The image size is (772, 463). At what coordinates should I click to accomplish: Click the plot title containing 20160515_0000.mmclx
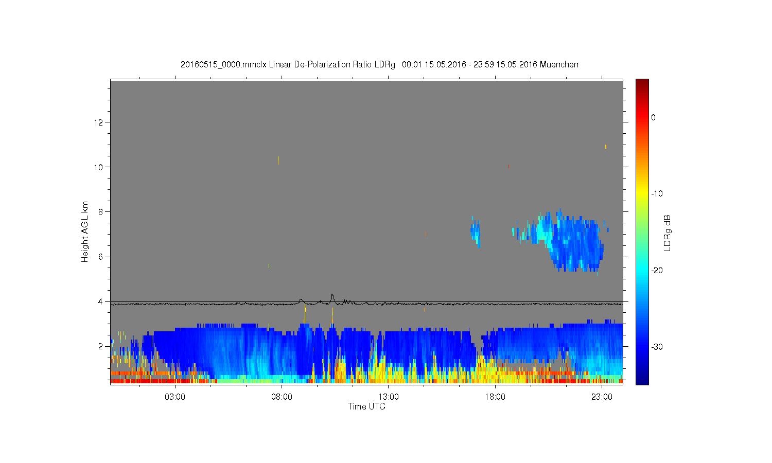click(379, 65)
